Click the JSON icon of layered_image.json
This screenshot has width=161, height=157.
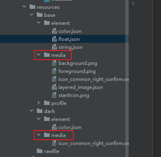click(x=54, y=87)
